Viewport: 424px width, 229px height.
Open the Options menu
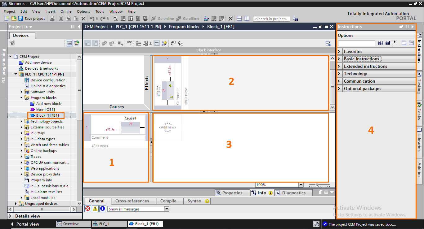[83, 11]
